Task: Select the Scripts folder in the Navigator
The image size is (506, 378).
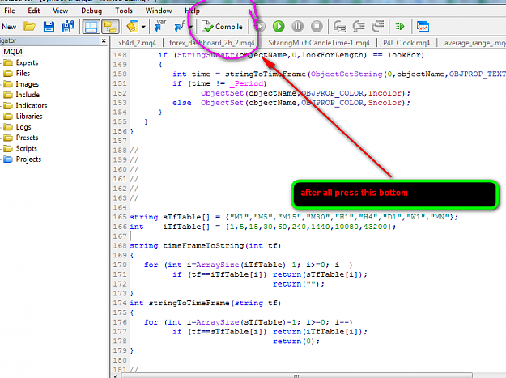Action: coord(27,148)
